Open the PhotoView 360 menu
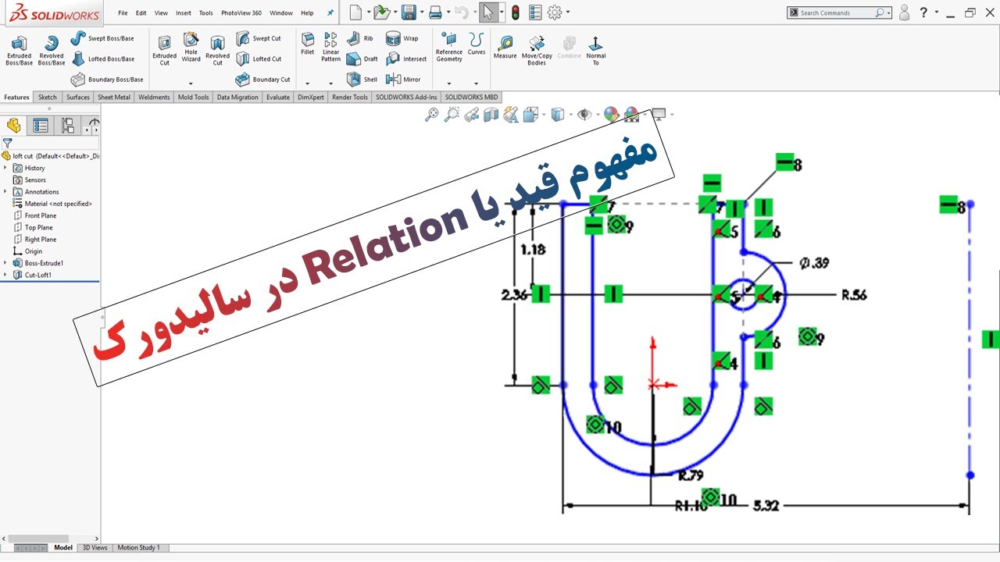Viewport: 1000px width, 562px height. tap(241, 12)
